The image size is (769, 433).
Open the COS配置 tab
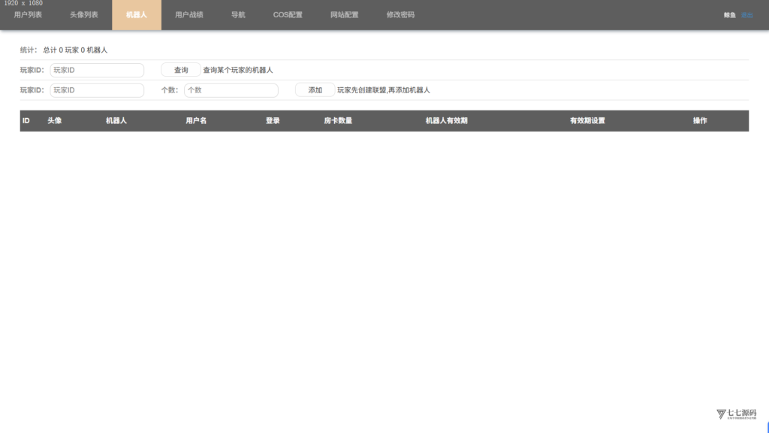288,15
